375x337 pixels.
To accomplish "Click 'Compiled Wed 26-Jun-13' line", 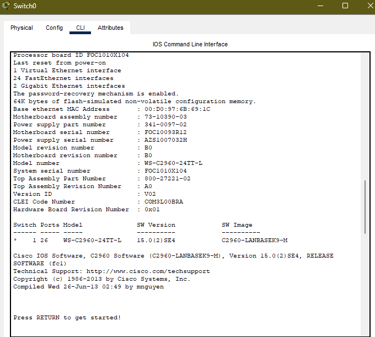I will (x=88, y=287).
